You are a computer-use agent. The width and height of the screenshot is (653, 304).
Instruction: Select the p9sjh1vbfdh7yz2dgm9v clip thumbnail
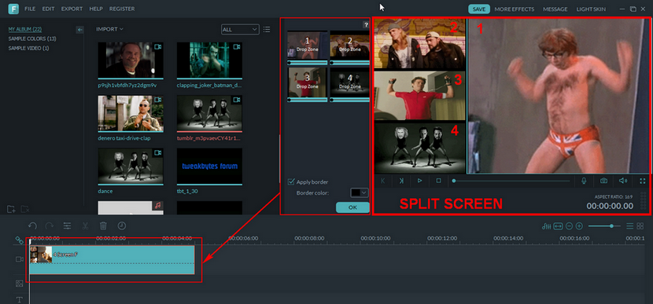(131, 60)
